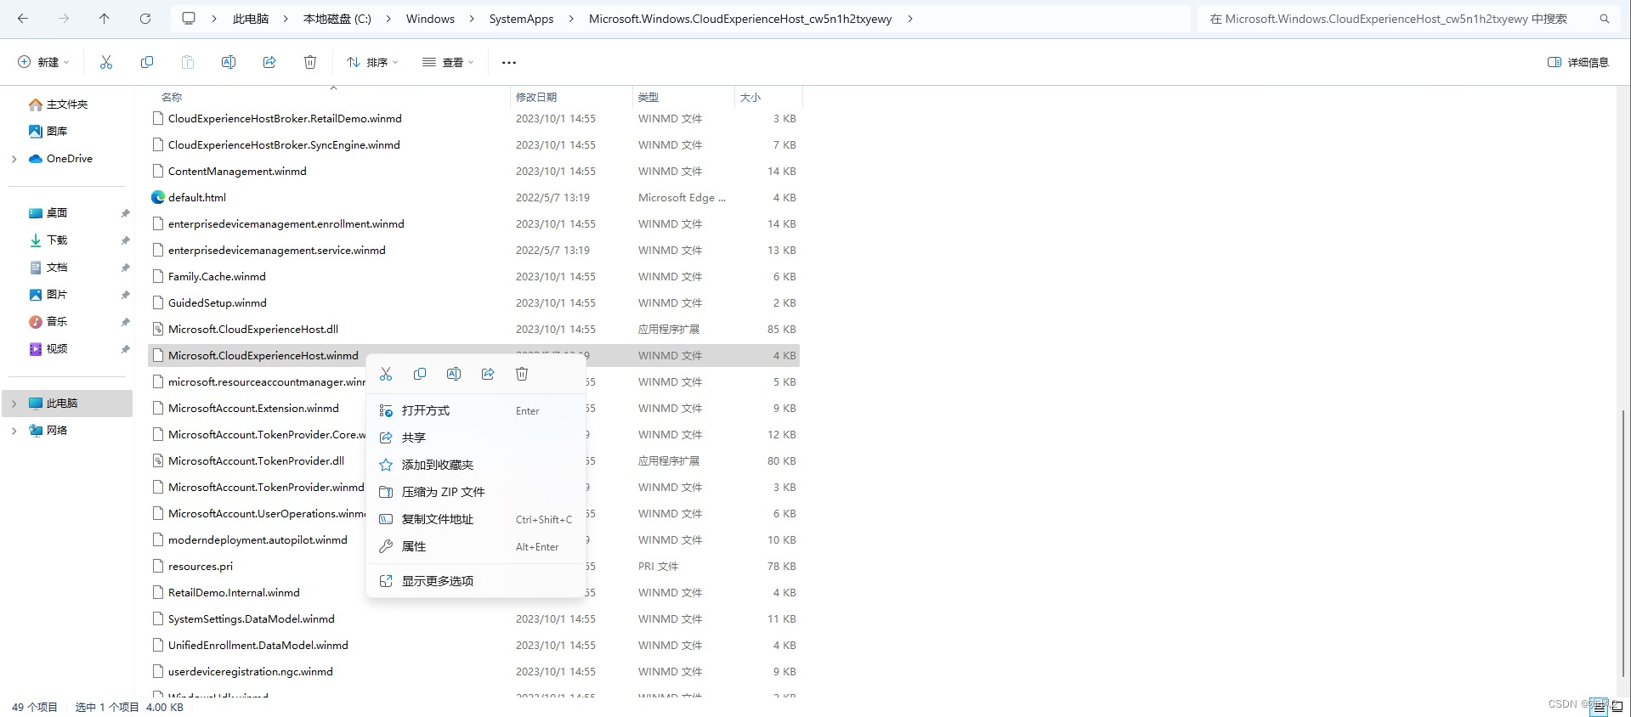This screenshot has width=1631, height=717.
Task: Expand 网络 tree node
Action: tap(14, 431)
